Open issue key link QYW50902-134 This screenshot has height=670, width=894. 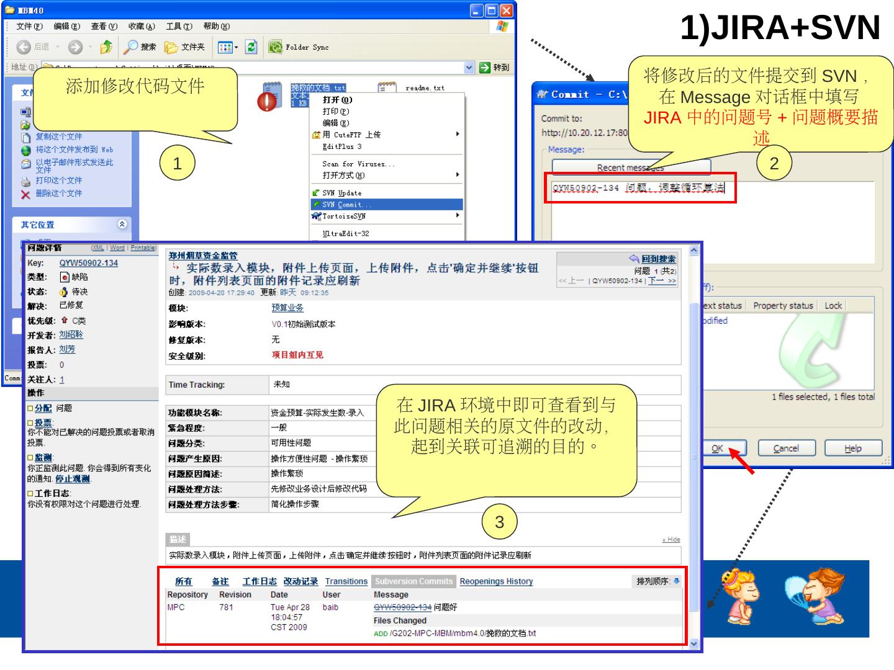click(x=89, y=263)
